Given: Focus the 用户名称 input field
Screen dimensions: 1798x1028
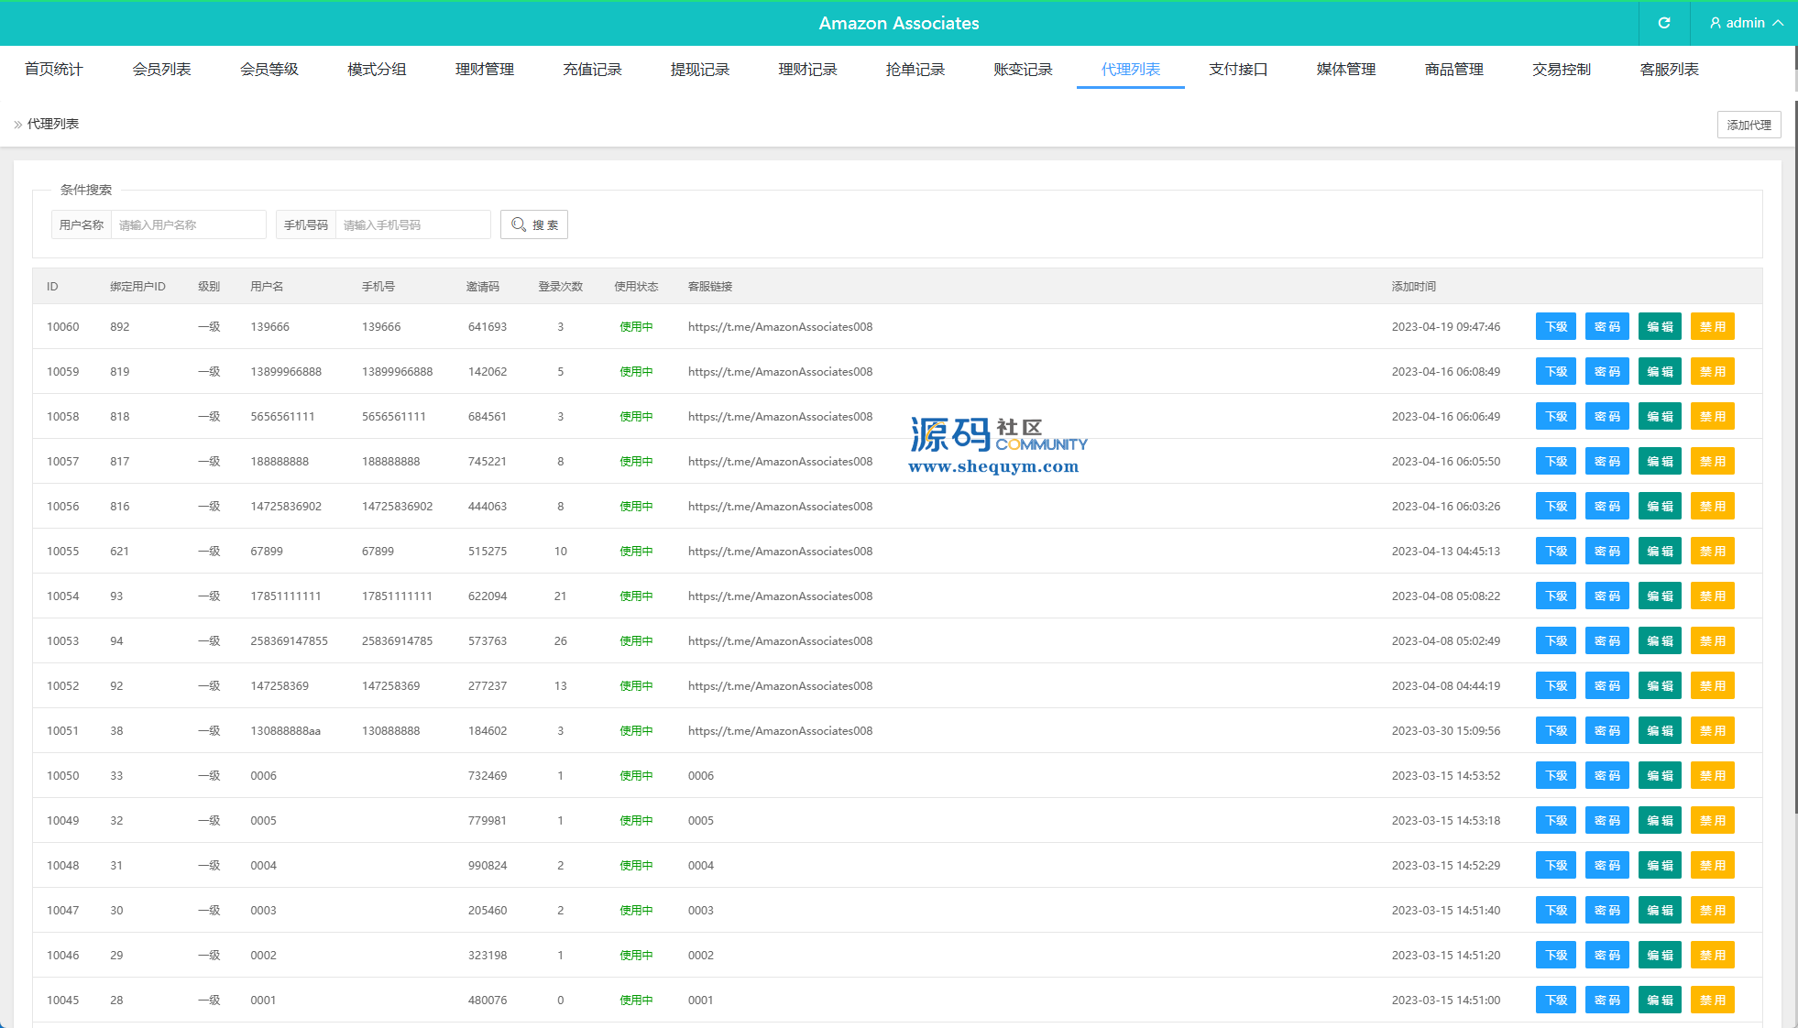Looking at the screenshot, I should coord(188,224).
